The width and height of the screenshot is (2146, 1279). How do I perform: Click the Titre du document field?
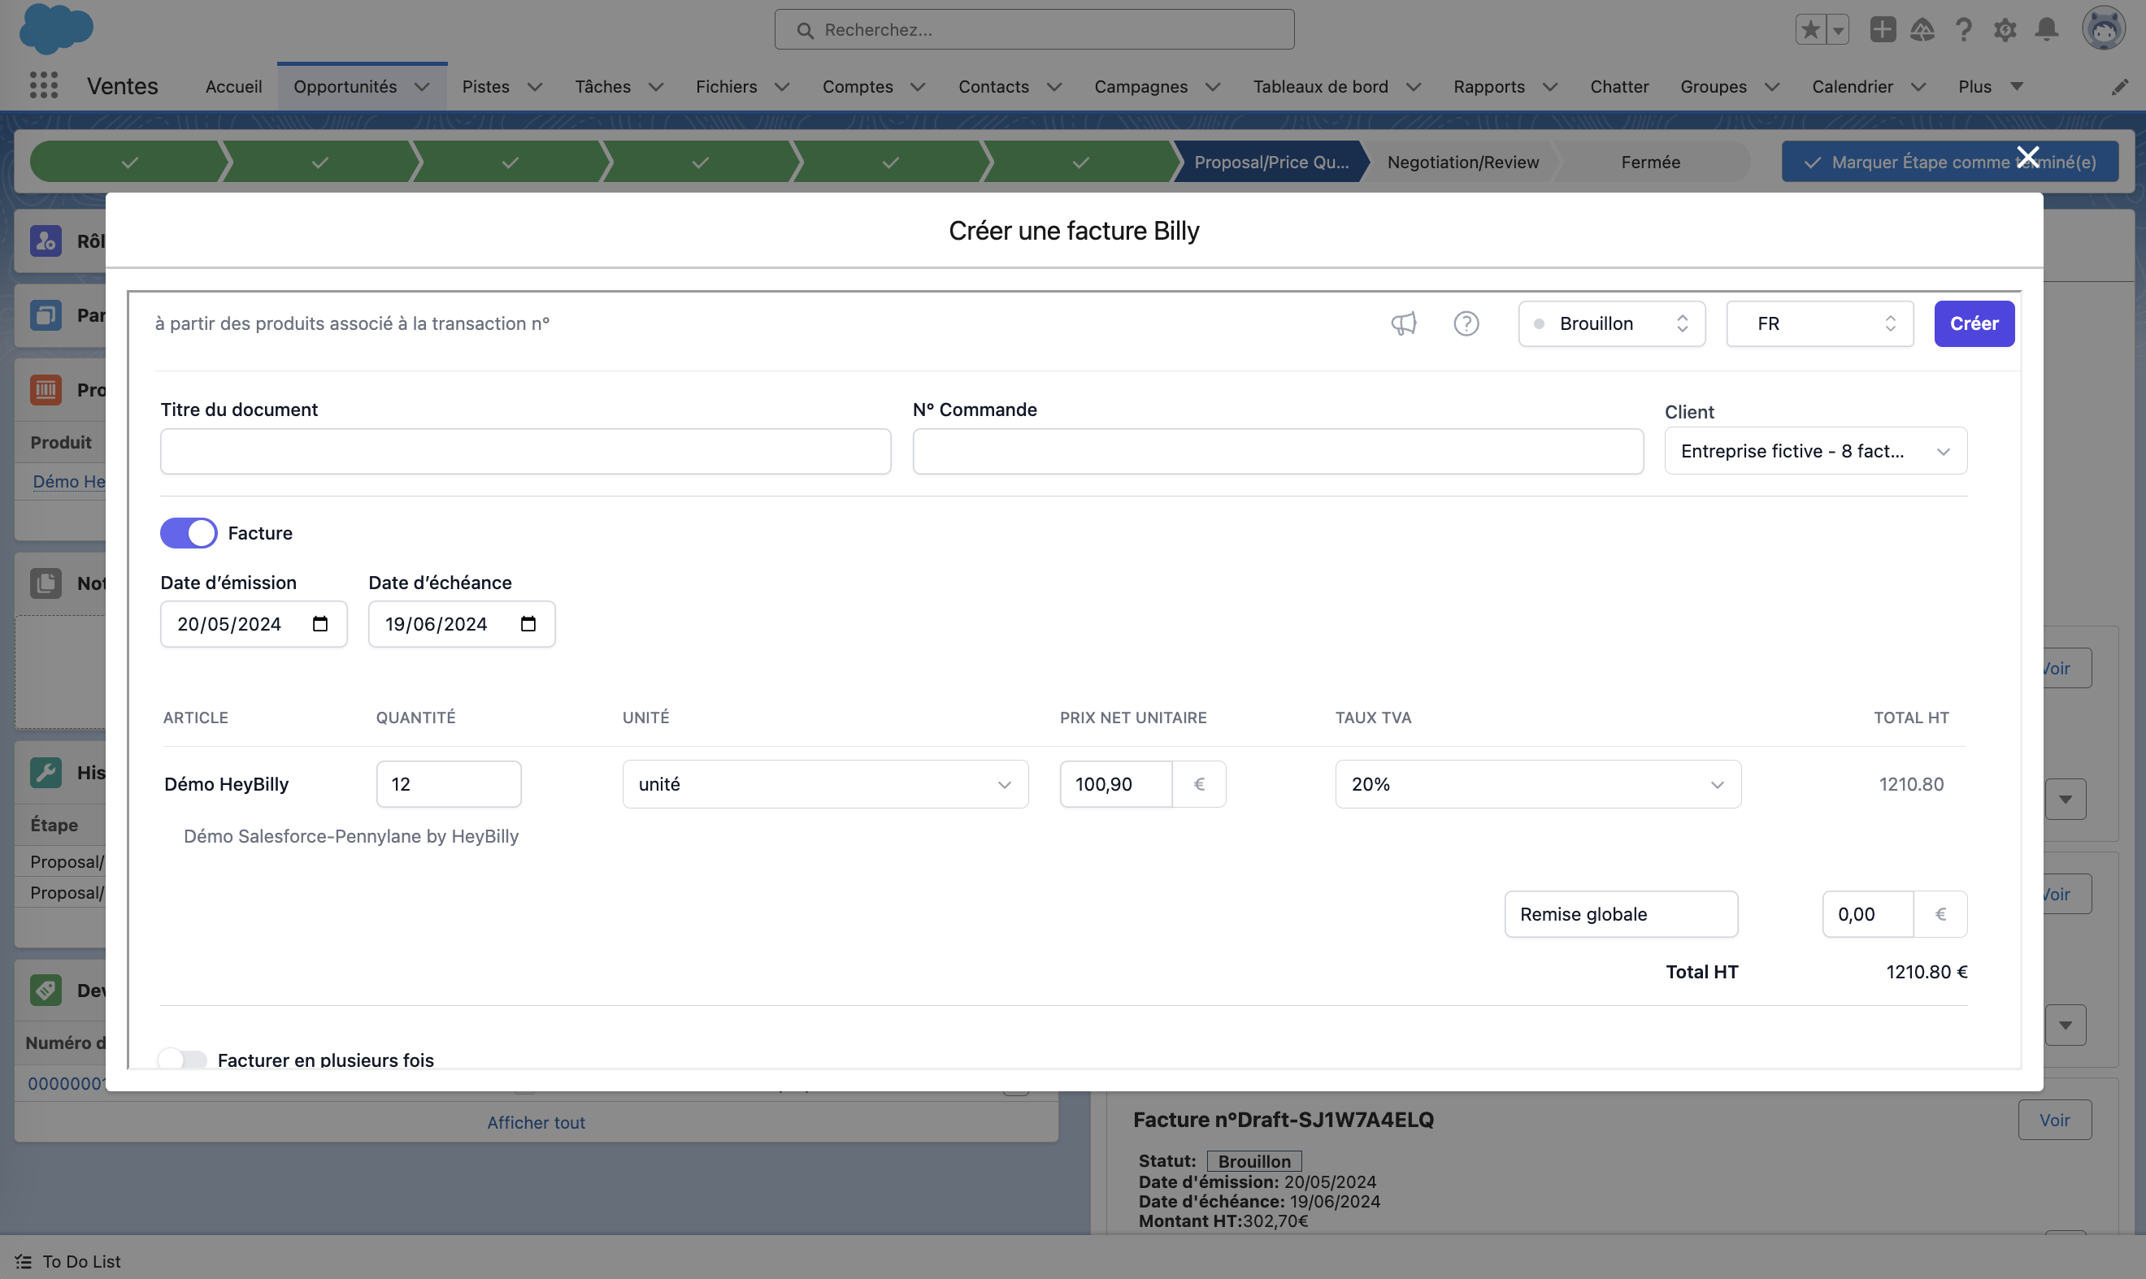click(525, 451)
